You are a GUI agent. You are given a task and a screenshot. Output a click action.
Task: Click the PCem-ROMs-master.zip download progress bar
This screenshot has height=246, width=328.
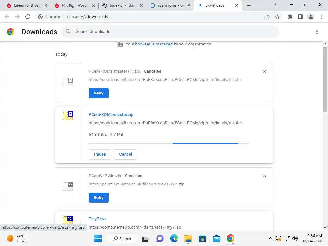point(168,143)
